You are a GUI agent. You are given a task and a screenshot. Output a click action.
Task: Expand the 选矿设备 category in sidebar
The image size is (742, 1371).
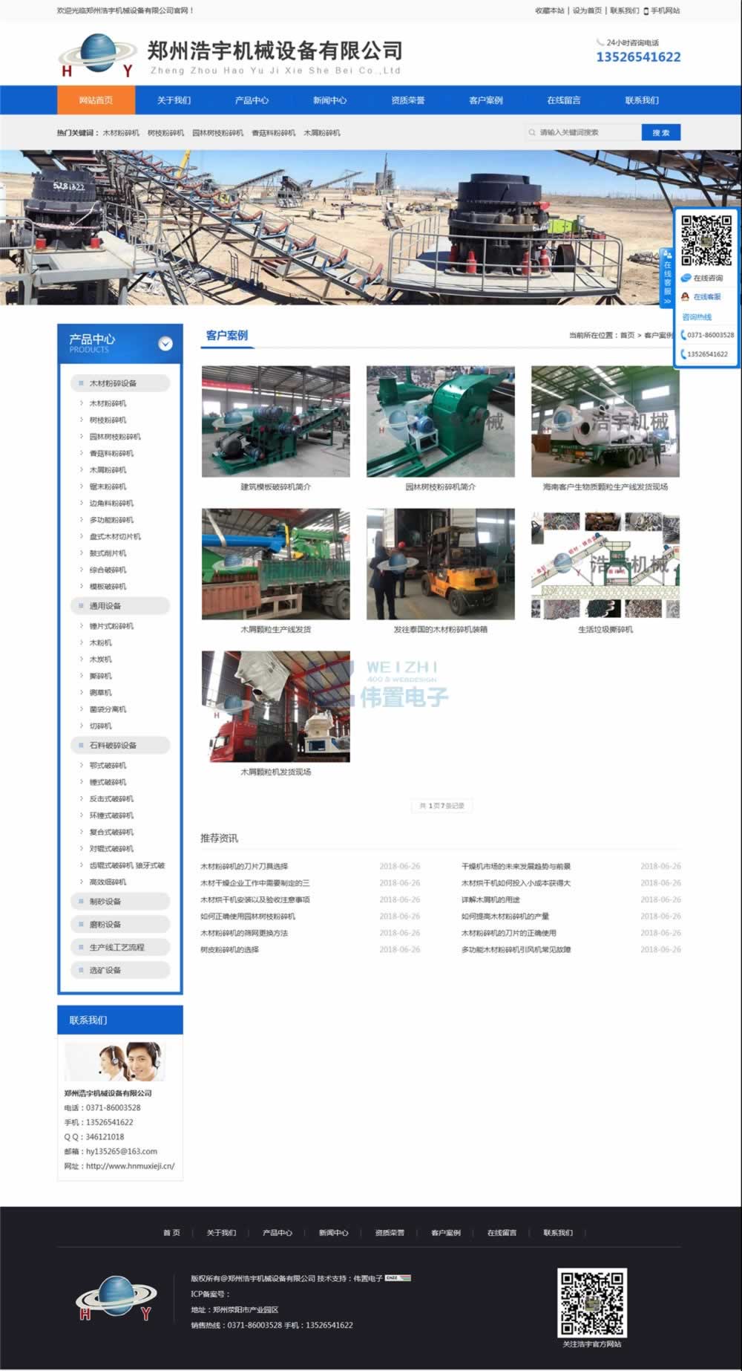point(105,970)
